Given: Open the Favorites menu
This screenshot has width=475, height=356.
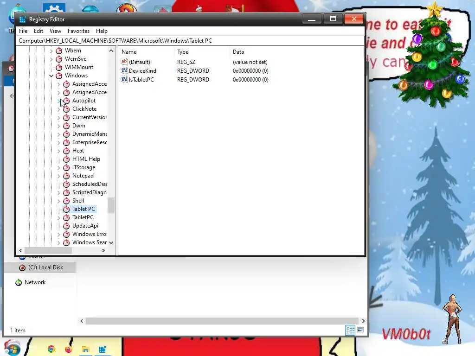Looking at the screenshot, I should click(78, 31).
